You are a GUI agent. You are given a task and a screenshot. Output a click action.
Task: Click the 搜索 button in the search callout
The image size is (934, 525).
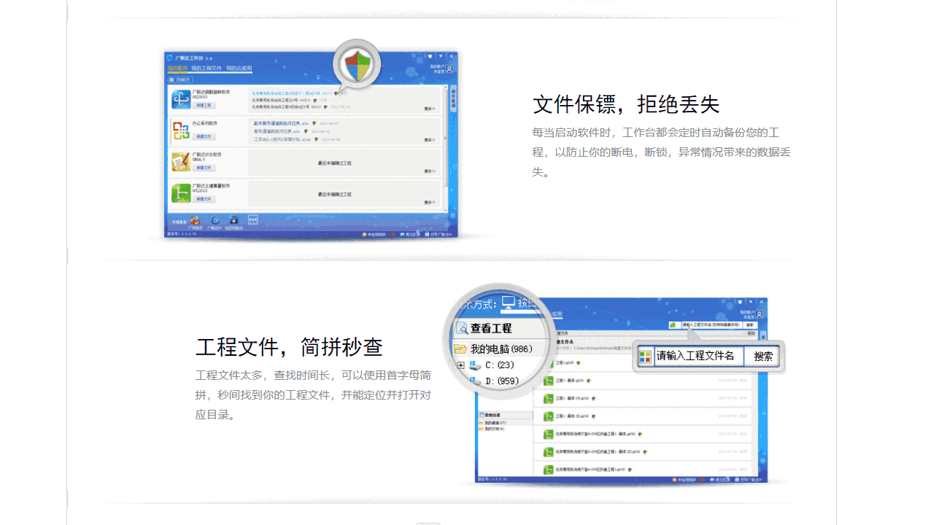(763, 357)
